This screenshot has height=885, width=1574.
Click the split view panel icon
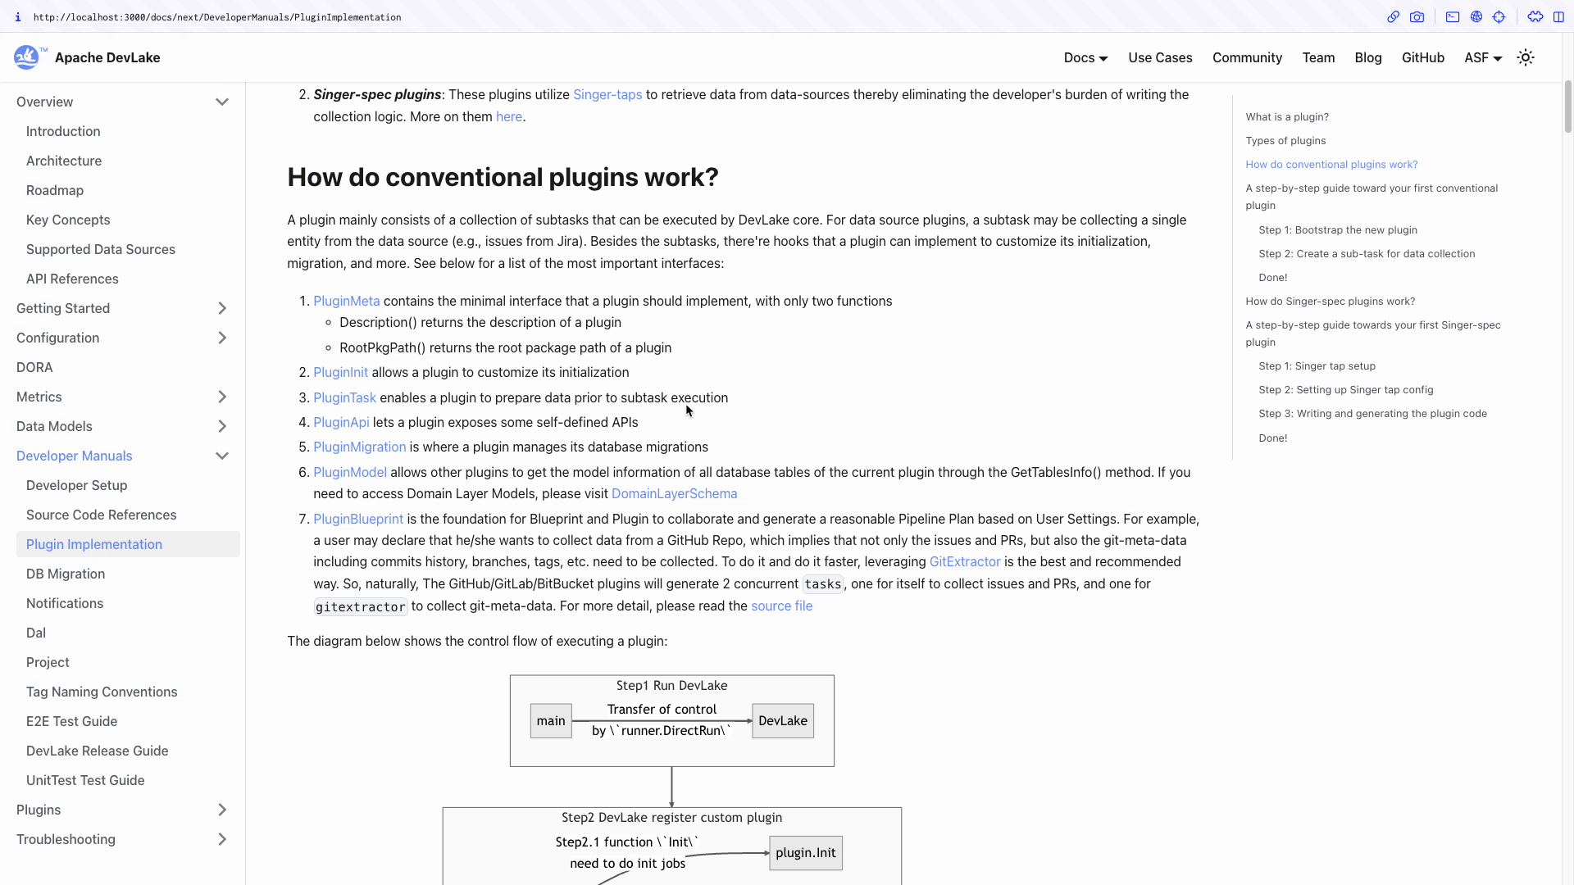click(1558, 16)
